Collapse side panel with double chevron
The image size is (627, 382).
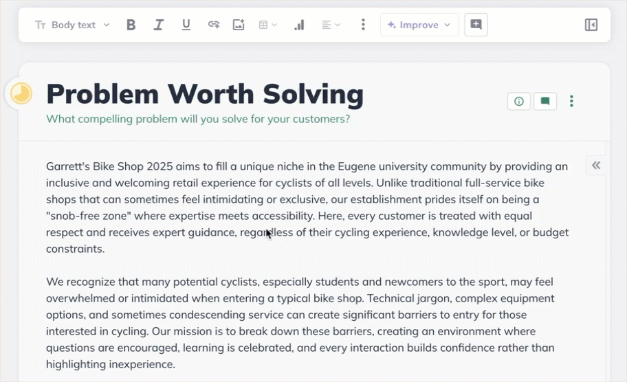(x=596, y=166)
